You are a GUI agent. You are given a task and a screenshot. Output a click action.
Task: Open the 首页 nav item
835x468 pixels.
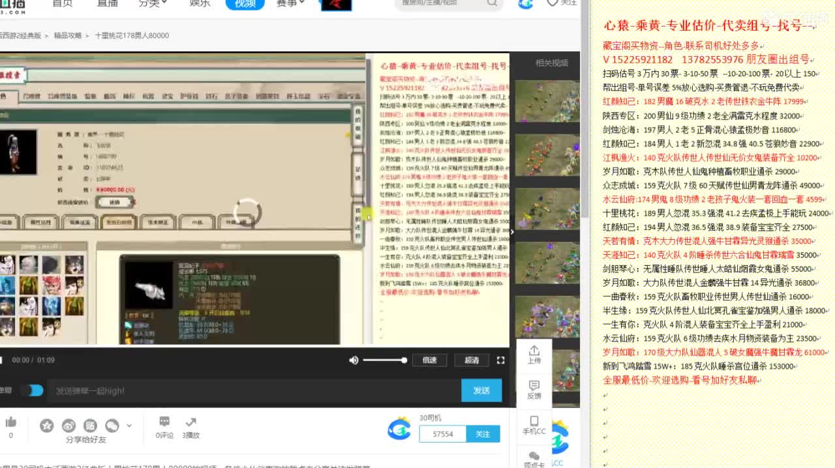(x=62, y=3)
